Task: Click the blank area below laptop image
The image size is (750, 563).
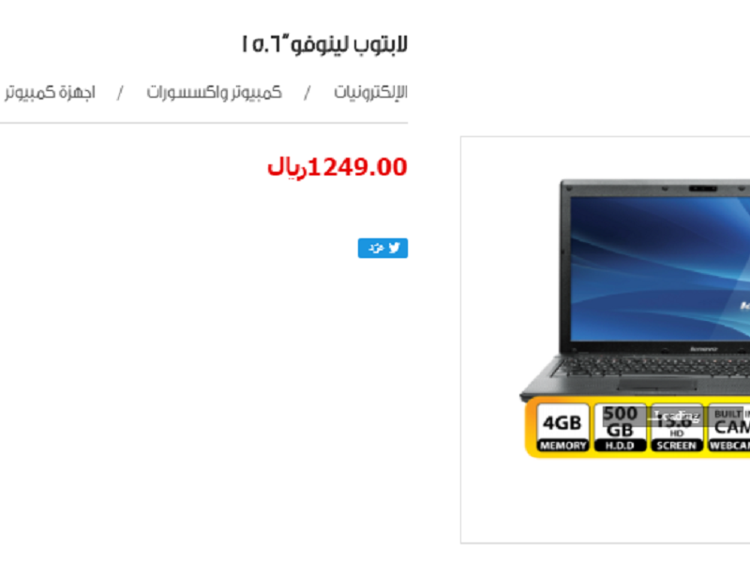Action: coord(606,500)
